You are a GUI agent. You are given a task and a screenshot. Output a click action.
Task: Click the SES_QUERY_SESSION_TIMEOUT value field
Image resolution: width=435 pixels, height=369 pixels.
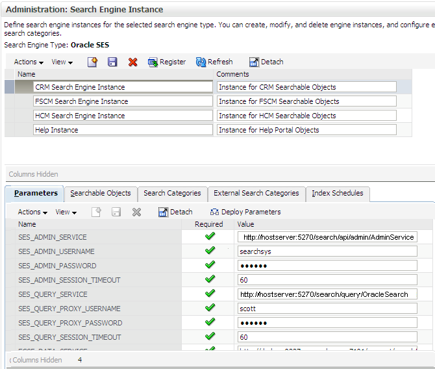[x=327, y=337]
